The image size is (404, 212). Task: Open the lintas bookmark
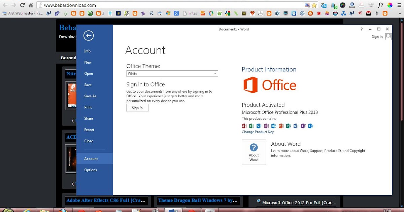pos(190,13)
